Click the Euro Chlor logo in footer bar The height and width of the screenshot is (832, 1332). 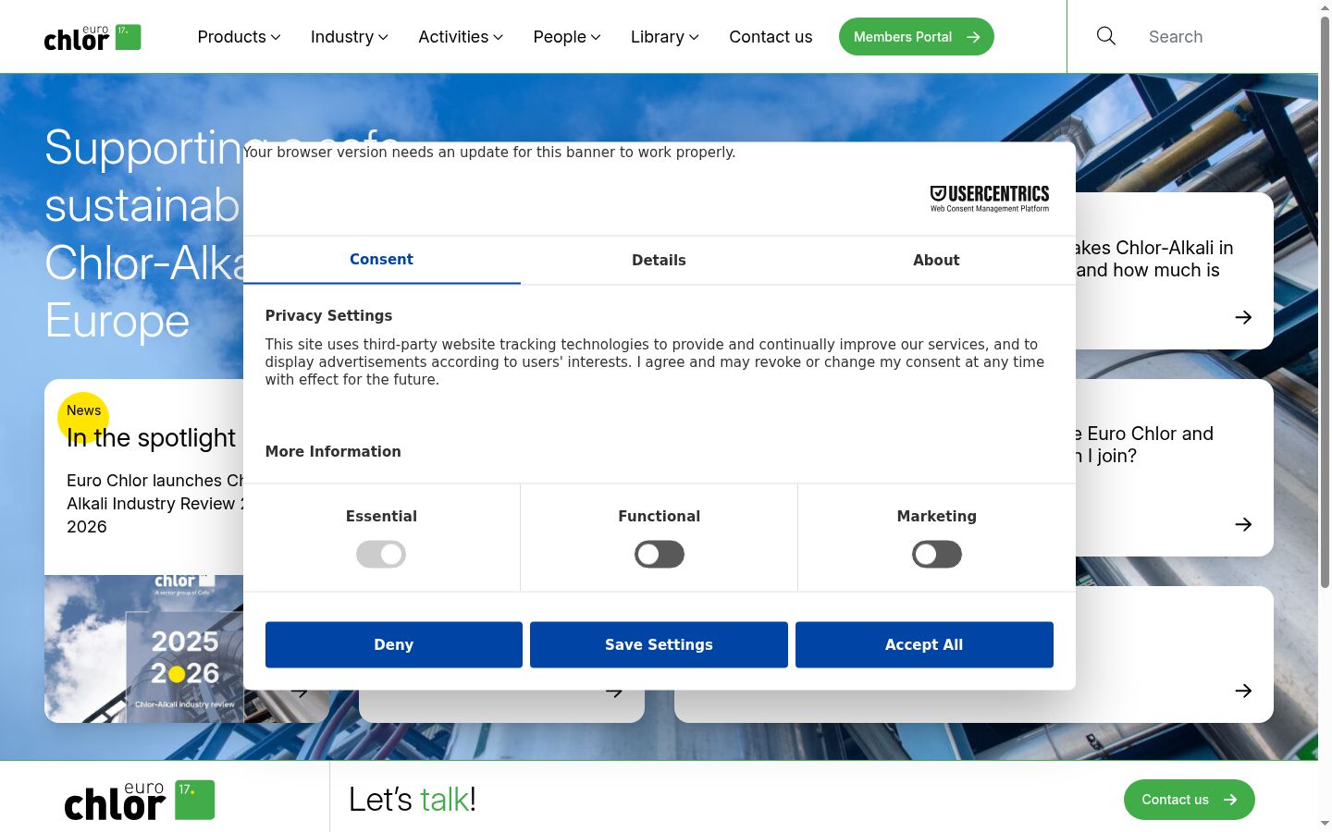(140, 801)
